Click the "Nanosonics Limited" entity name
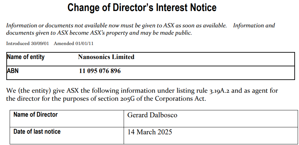 pos(106,57)
